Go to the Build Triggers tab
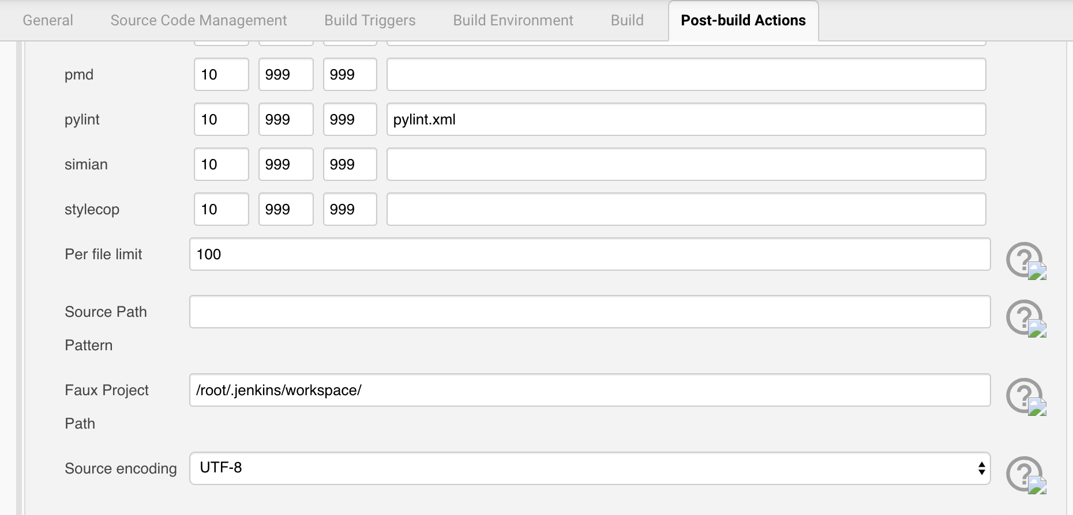Screen dimensions: 1073x515 [x=370, y=20]
